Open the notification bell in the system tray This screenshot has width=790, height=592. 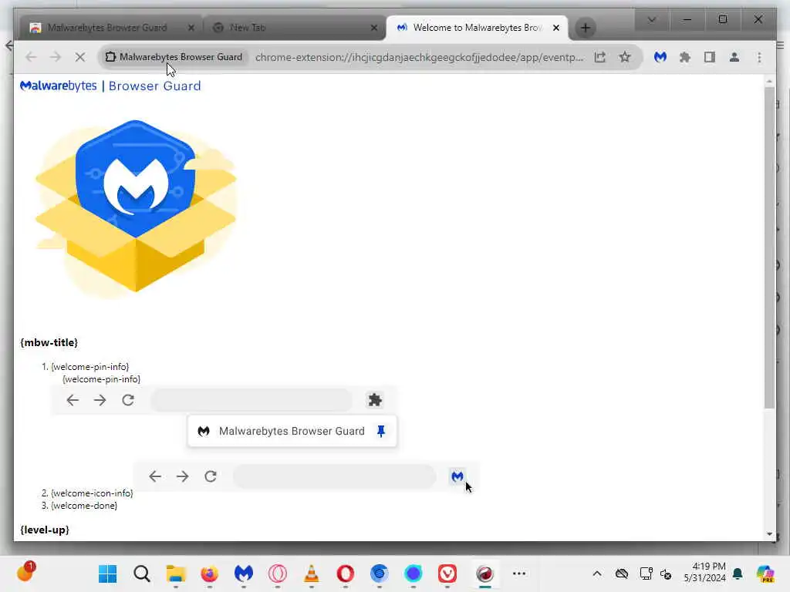(738, 573)
